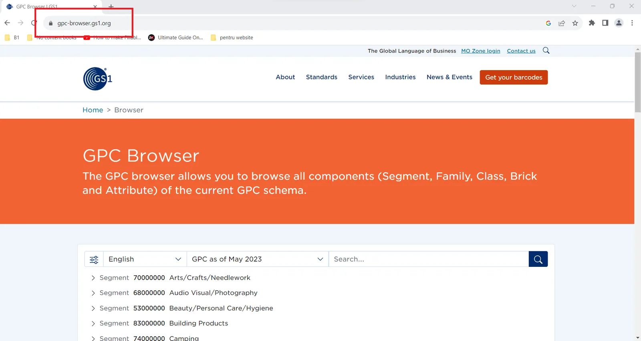Expand the Beauty/Personal Care/Hygiene segment

(x=93, y=308)
